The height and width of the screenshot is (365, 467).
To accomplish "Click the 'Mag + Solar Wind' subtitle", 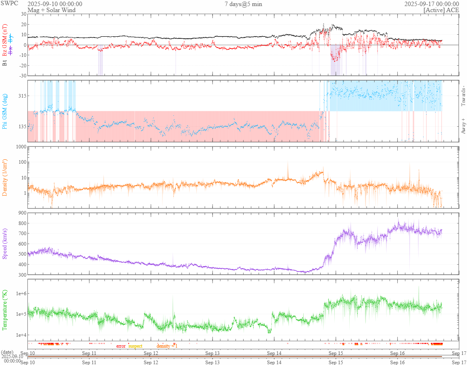I will (x=52, y=10).
